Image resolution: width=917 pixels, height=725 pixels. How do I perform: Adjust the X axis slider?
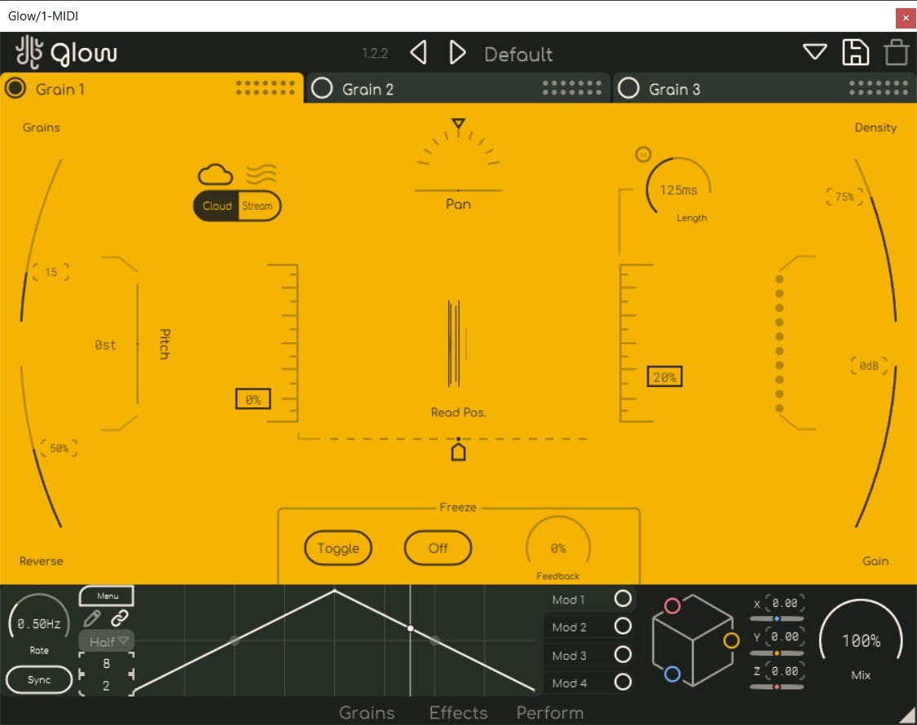point(777,619)
